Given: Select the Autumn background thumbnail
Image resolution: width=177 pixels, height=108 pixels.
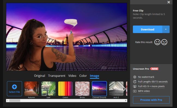Looking at the screenshot, I should [31, 89].
